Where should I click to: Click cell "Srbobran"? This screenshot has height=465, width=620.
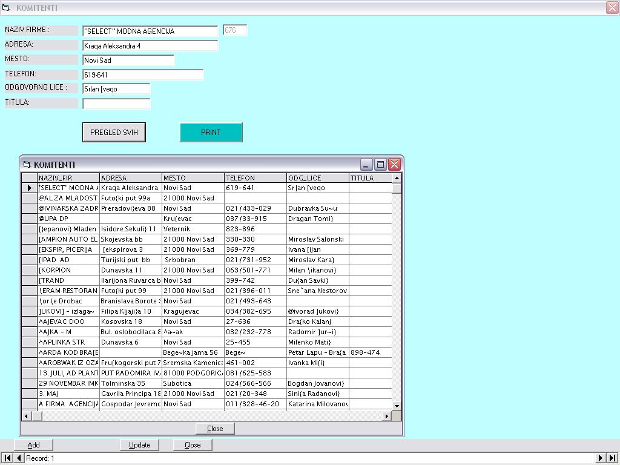193,260
